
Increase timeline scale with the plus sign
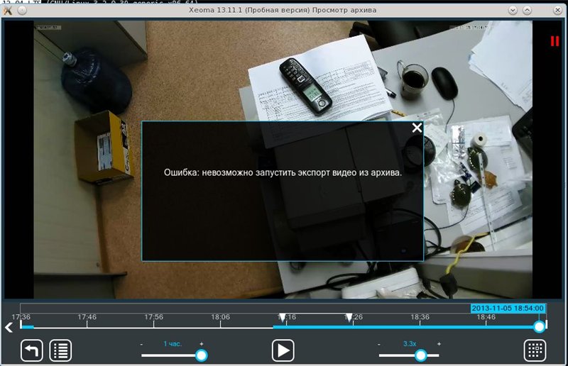pos(202,344)
